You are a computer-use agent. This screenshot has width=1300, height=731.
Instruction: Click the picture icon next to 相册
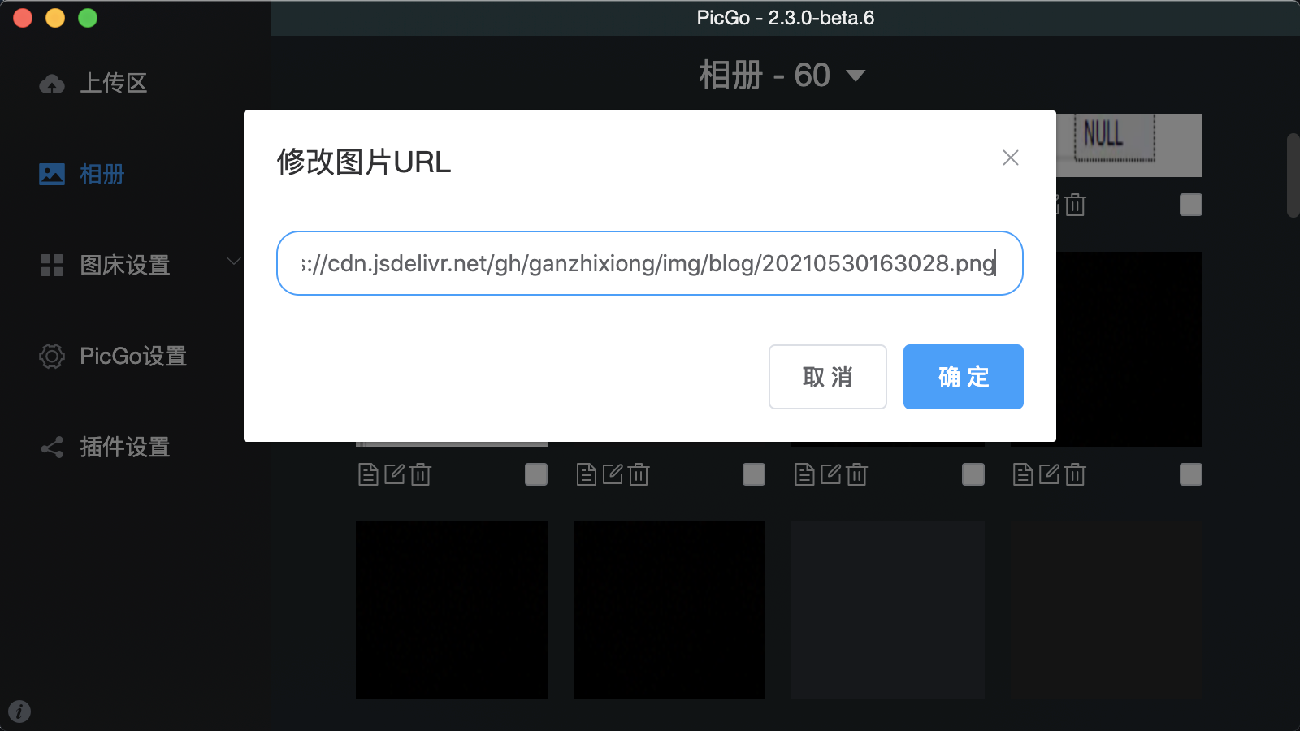(52, 174)
